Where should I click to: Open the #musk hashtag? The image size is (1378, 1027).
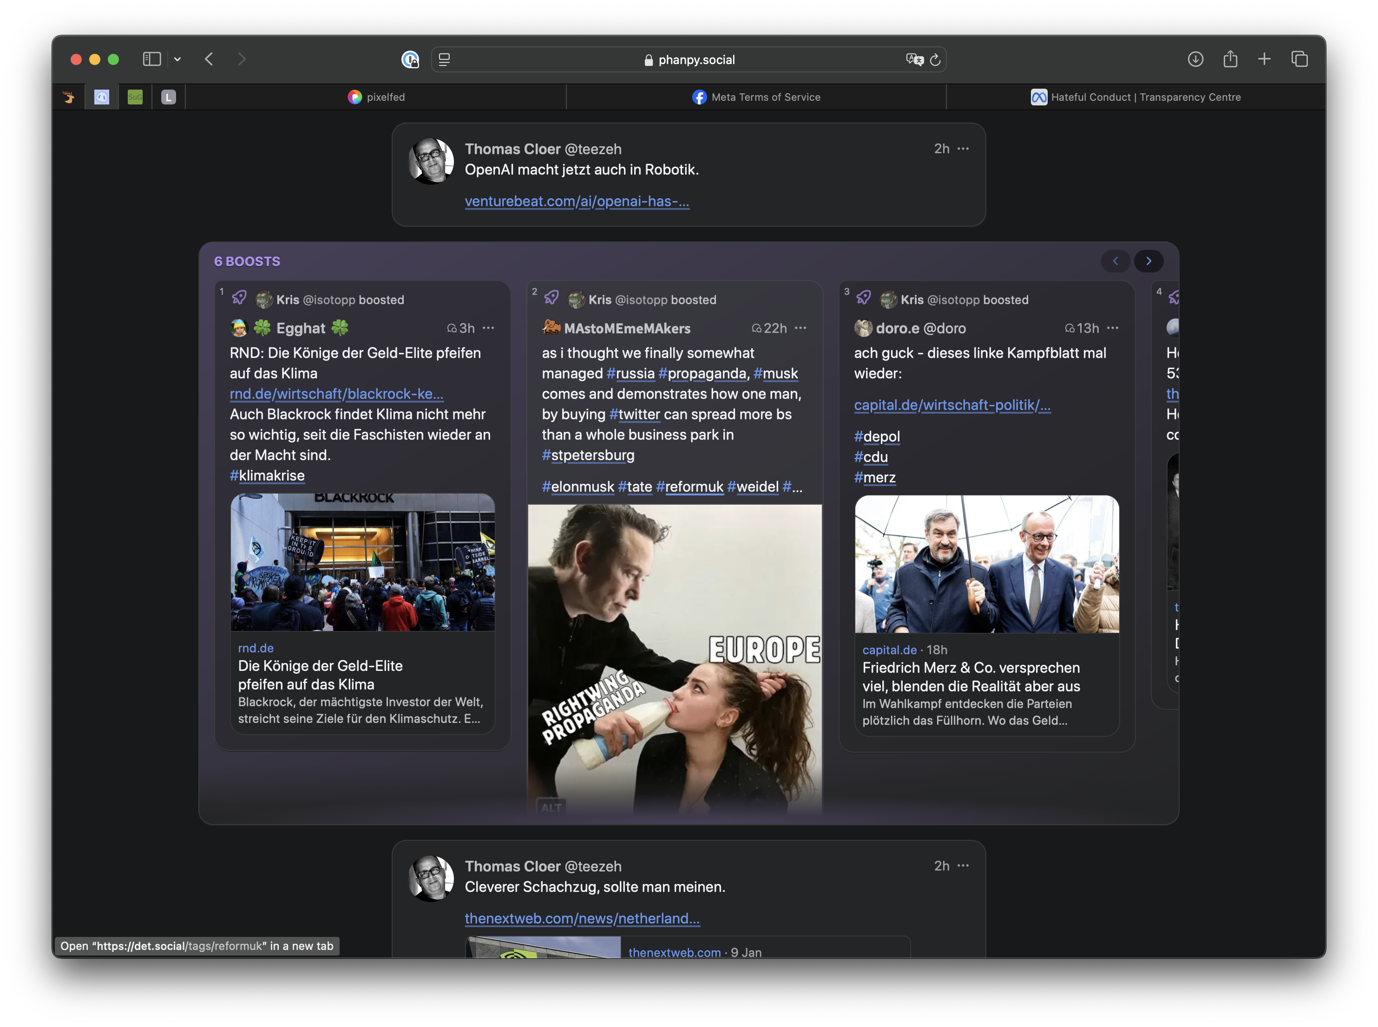tap(776, 374)
